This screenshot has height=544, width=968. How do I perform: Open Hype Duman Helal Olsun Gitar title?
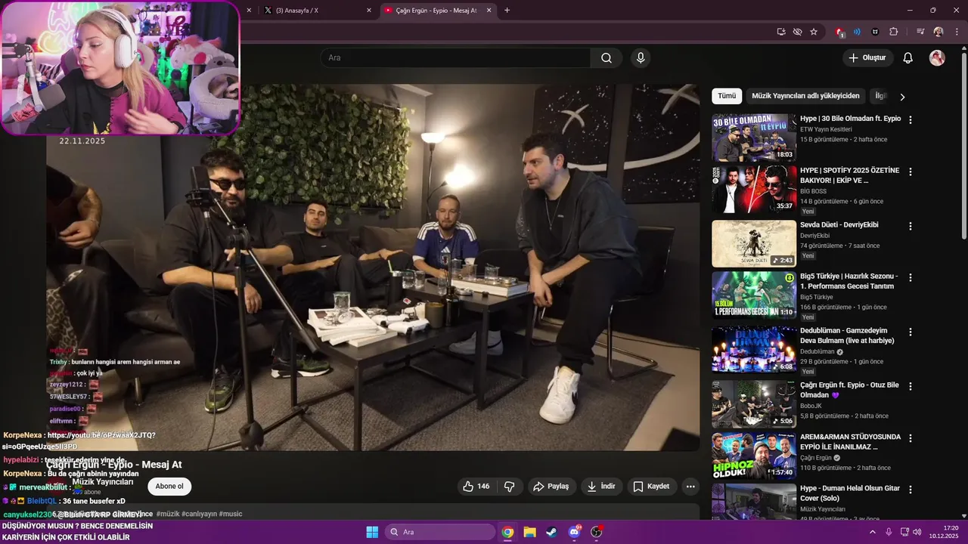850,493
